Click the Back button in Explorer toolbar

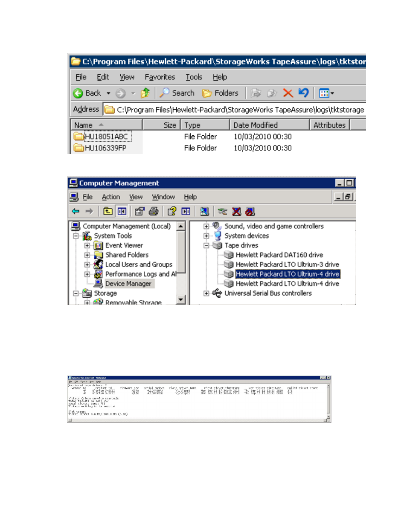pos(87,93)
